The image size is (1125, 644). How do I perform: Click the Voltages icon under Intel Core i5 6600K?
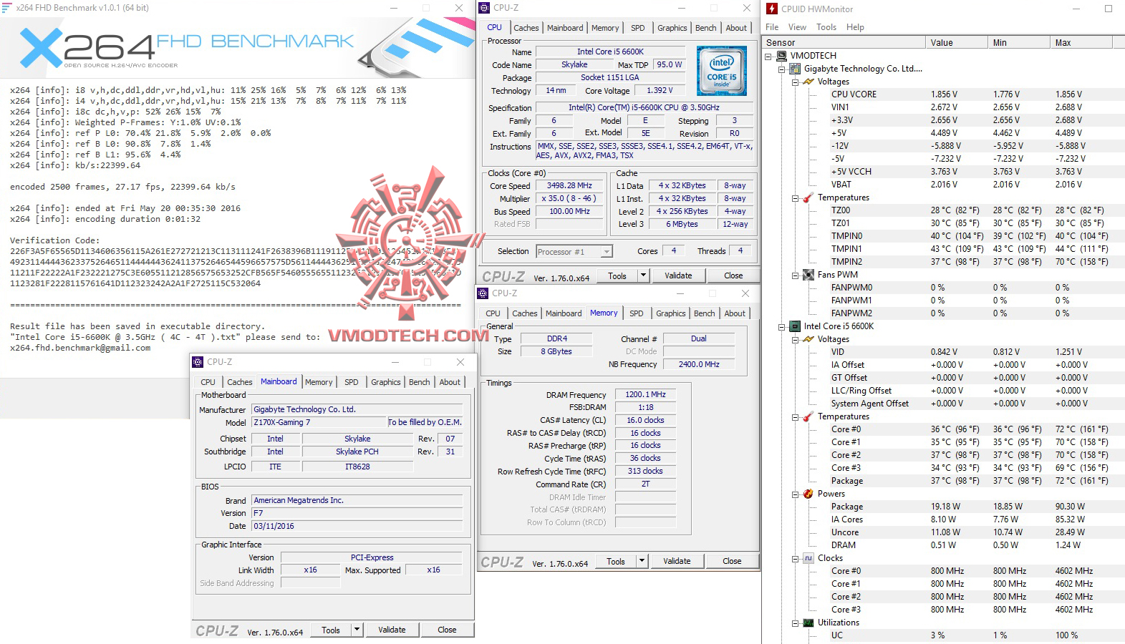[808, 339]
